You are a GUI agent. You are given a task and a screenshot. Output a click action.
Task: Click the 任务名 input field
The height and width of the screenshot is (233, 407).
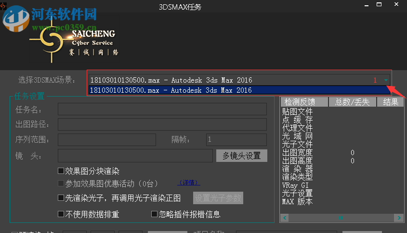[162, 109]
